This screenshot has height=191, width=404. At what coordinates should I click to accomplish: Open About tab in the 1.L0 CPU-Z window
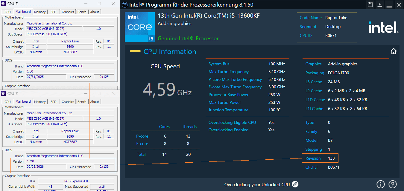95,12
